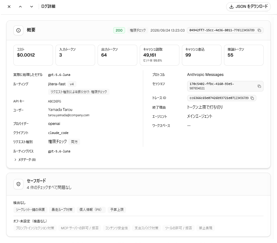277x243 pixels.
Task: Click the 200 status badge
Action: [119, 30]
